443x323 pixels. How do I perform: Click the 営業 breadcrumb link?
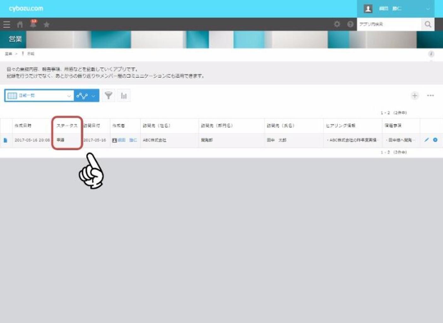click(x=8, y=54)
